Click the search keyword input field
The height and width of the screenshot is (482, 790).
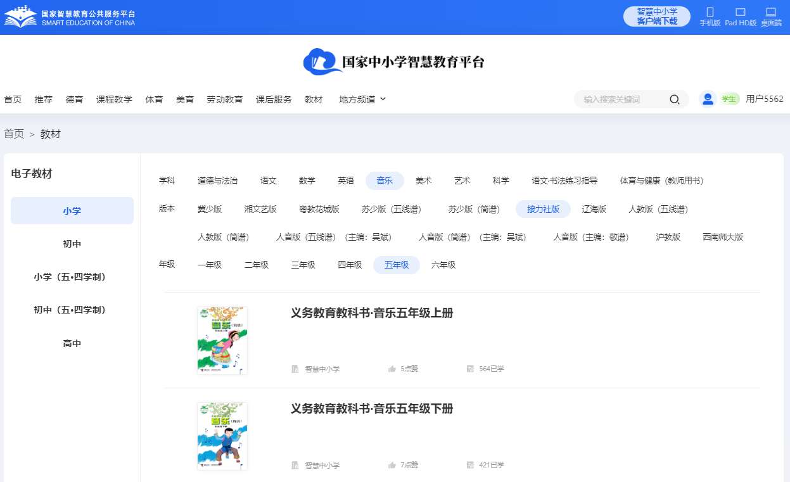[x=621, y=99]
